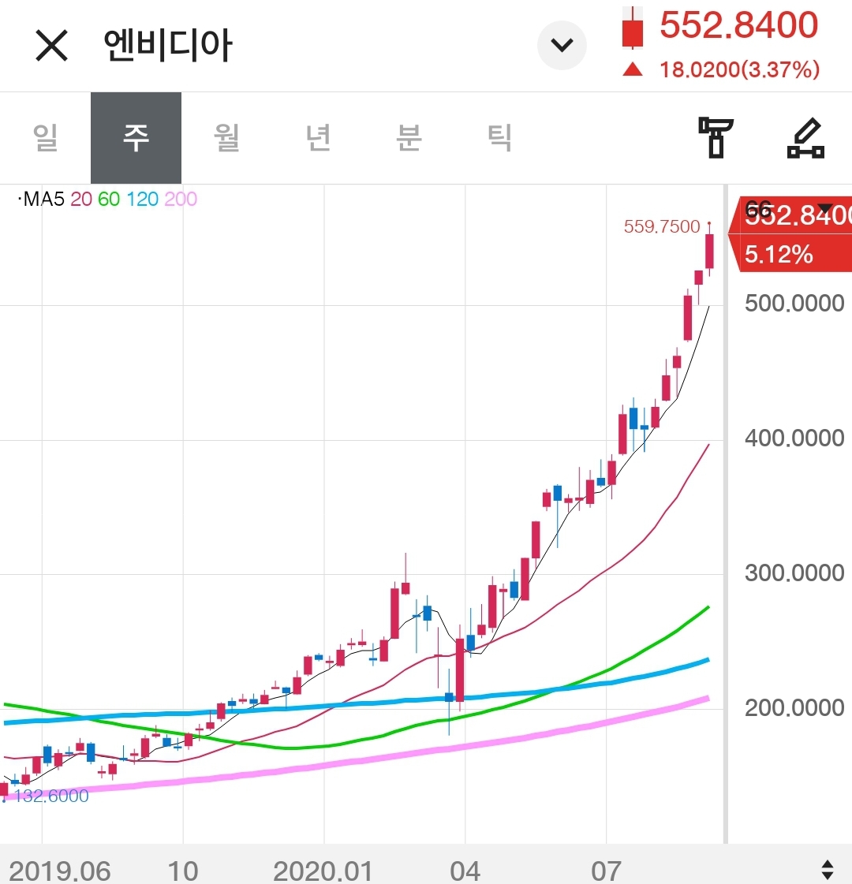Screen dimensions: 852x884
Task: Click the green MA 60 legend label
Action: [109, 199]
